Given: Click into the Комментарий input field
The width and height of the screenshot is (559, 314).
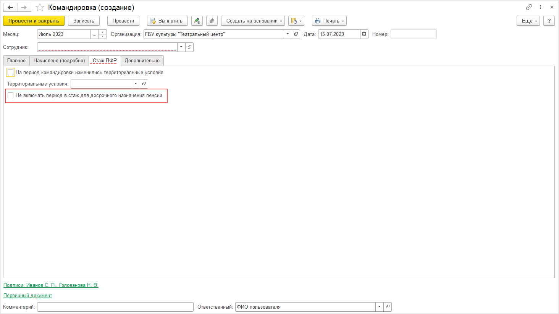Looking at the screenshot, I should click(x=115, y=307).
